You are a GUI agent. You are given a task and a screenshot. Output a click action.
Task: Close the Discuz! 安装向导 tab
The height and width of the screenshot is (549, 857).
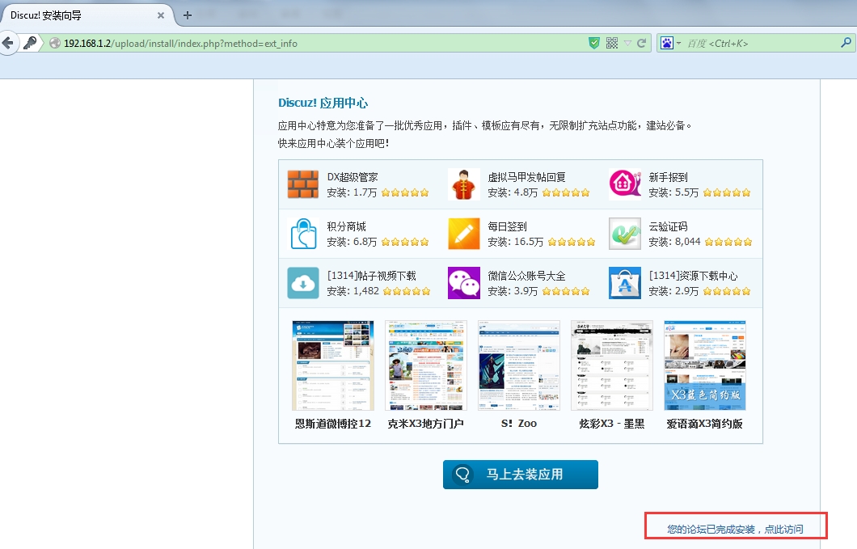click(x=161, y=15)
